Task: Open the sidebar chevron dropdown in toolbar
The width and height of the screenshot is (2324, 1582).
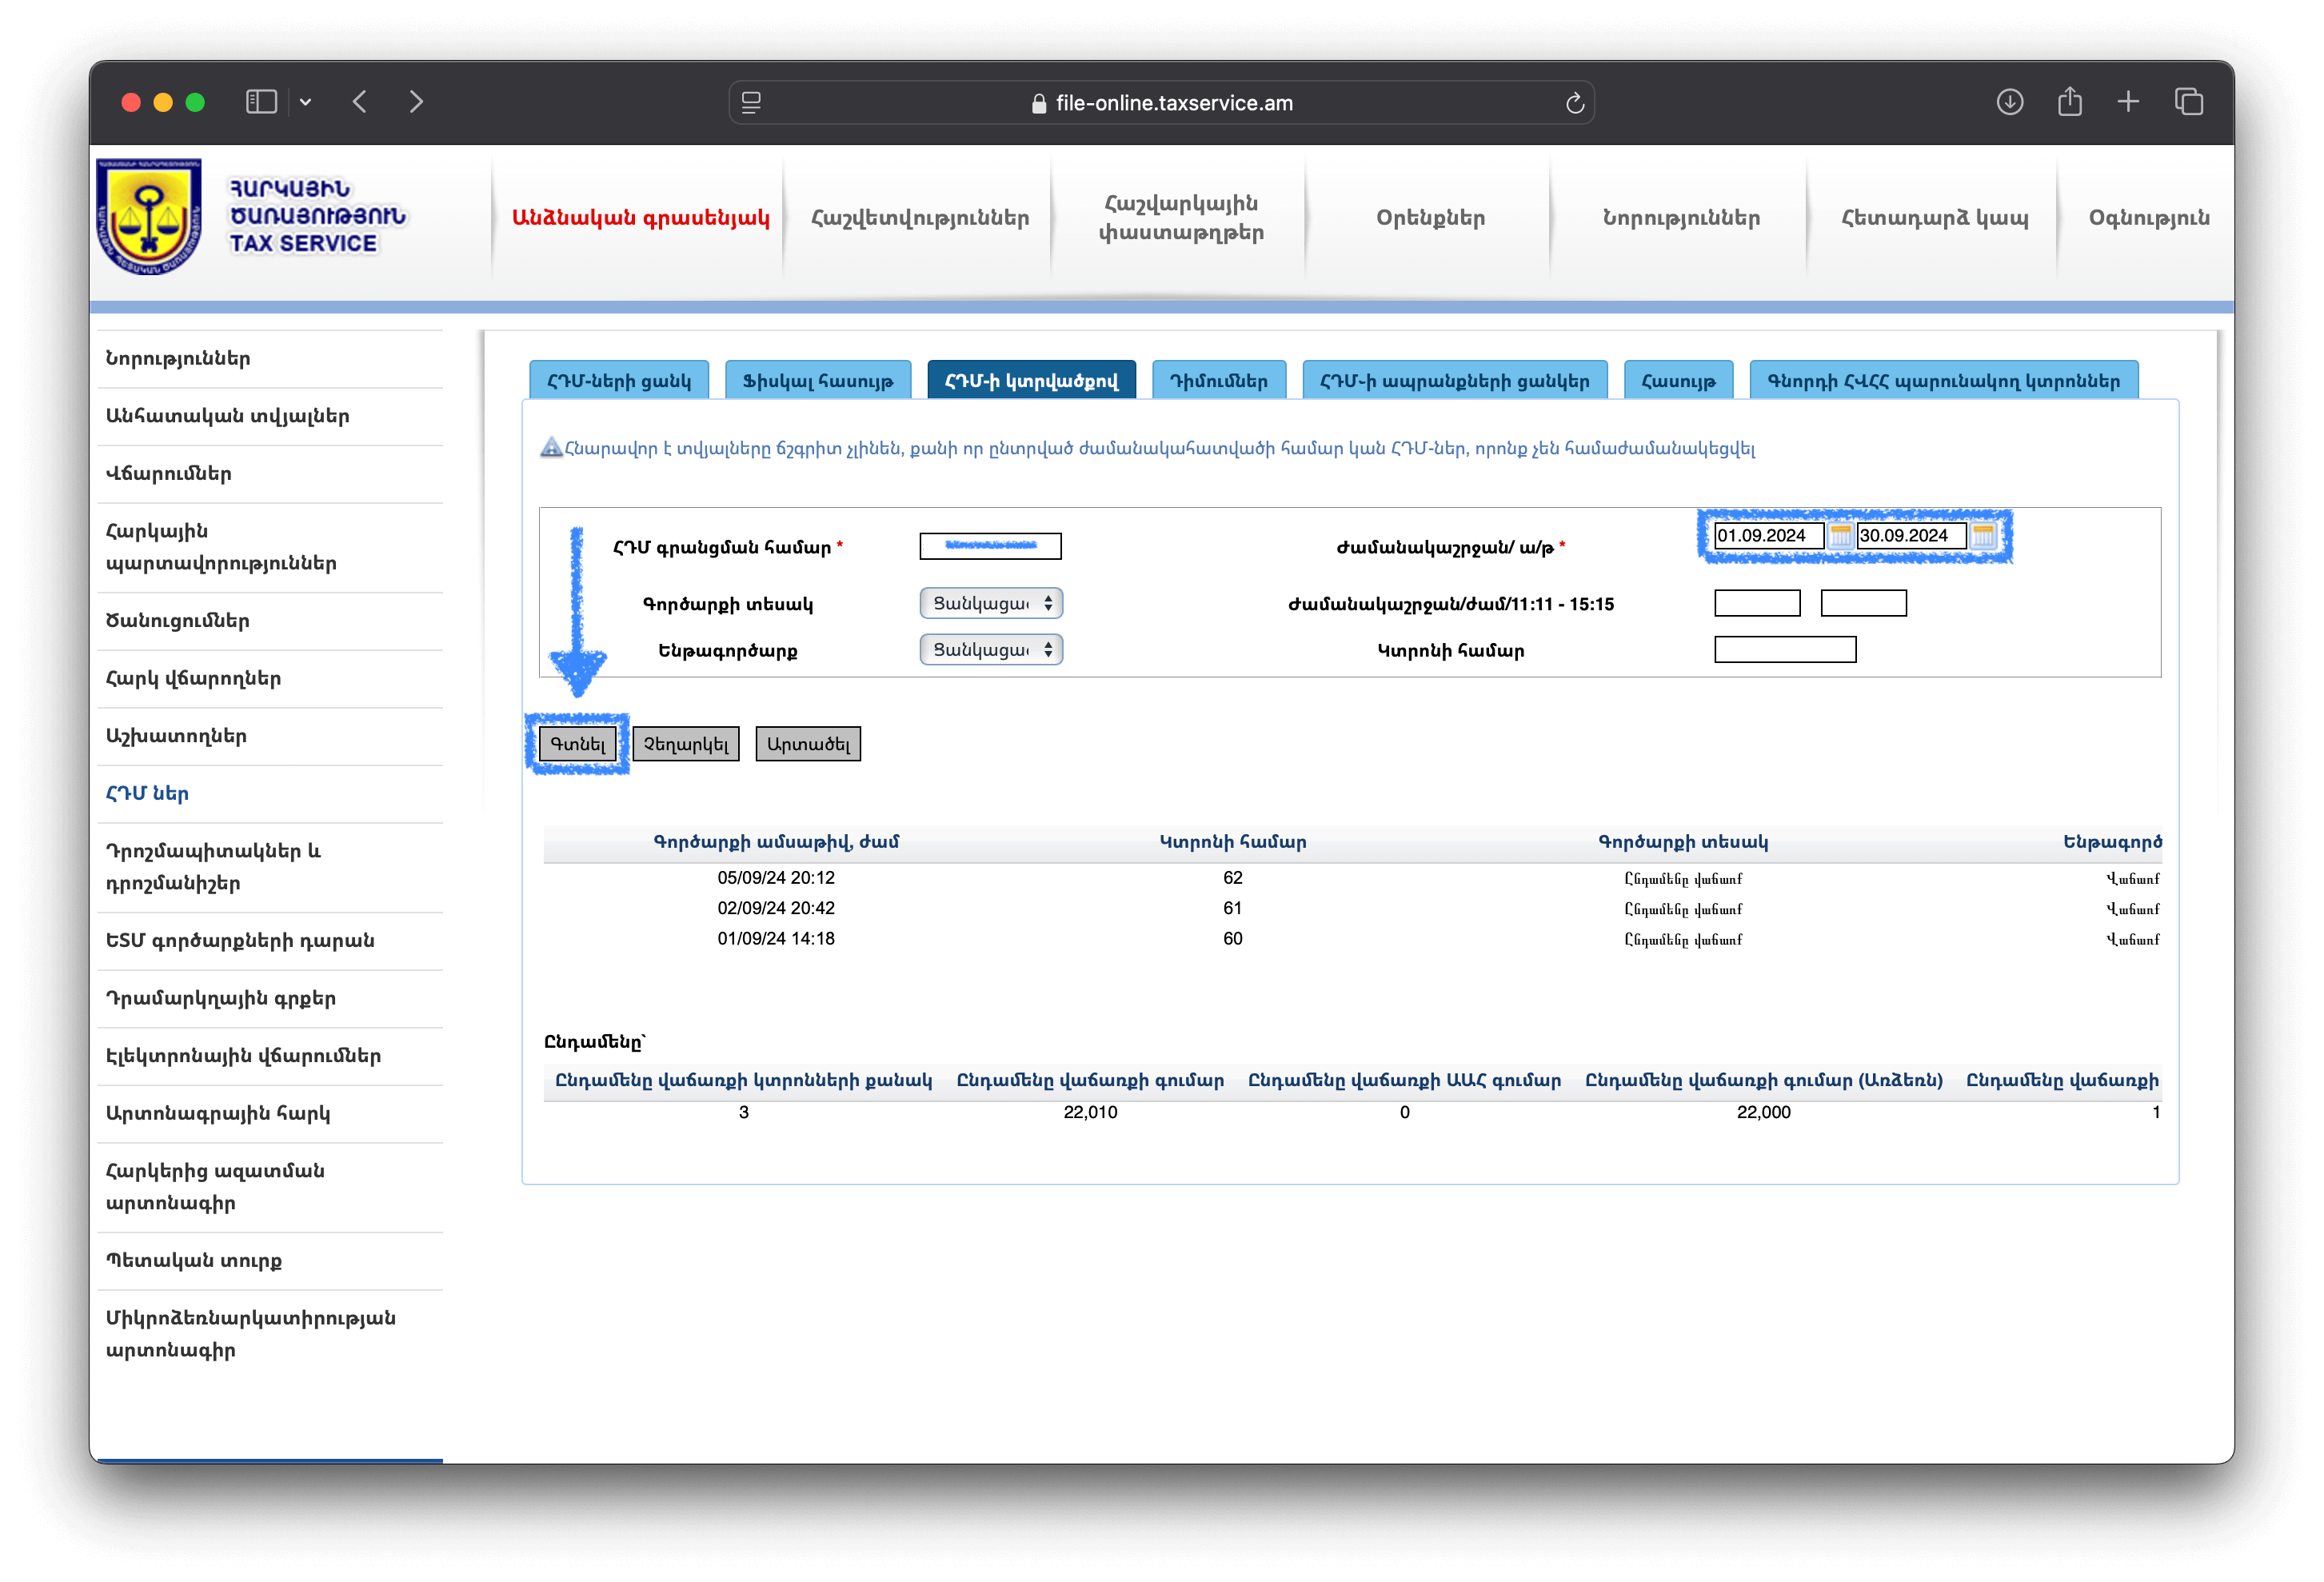Action: click(305, 102)
